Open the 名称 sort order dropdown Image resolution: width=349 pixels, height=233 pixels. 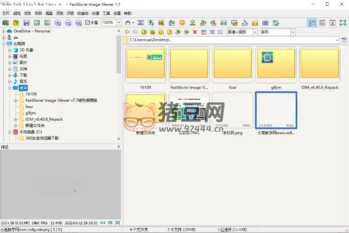point(293,32)
